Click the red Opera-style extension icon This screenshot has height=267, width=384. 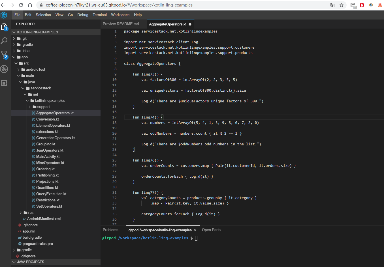click(362, 5)
